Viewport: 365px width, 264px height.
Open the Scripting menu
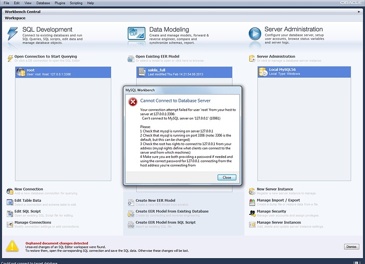point(76,3)
